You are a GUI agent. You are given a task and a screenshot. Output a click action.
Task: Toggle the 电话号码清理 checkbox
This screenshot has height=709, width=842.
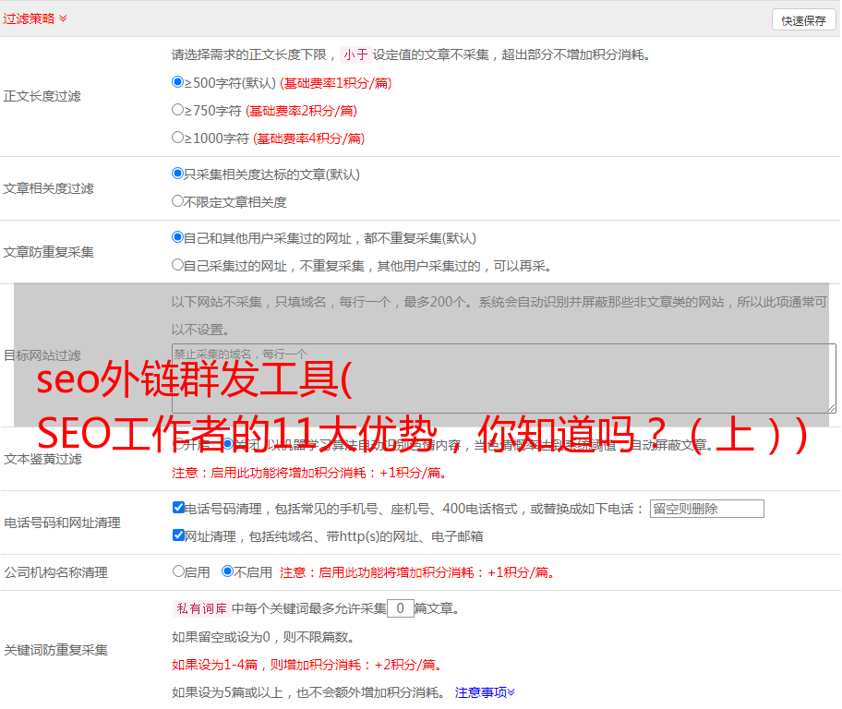tap(178, 508)
